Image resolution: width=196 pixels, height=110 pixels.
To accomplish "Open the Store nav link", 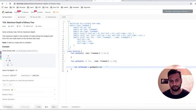I will point(56,12).
